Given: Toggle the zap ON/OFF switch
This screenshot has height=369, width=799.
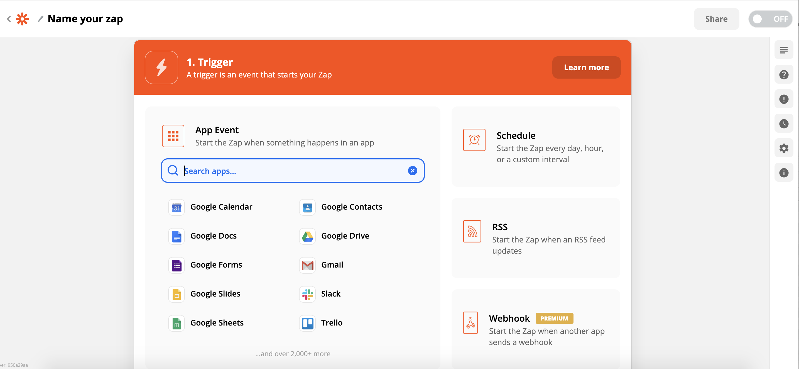Looking at the screenshot, I should (770, 19).
